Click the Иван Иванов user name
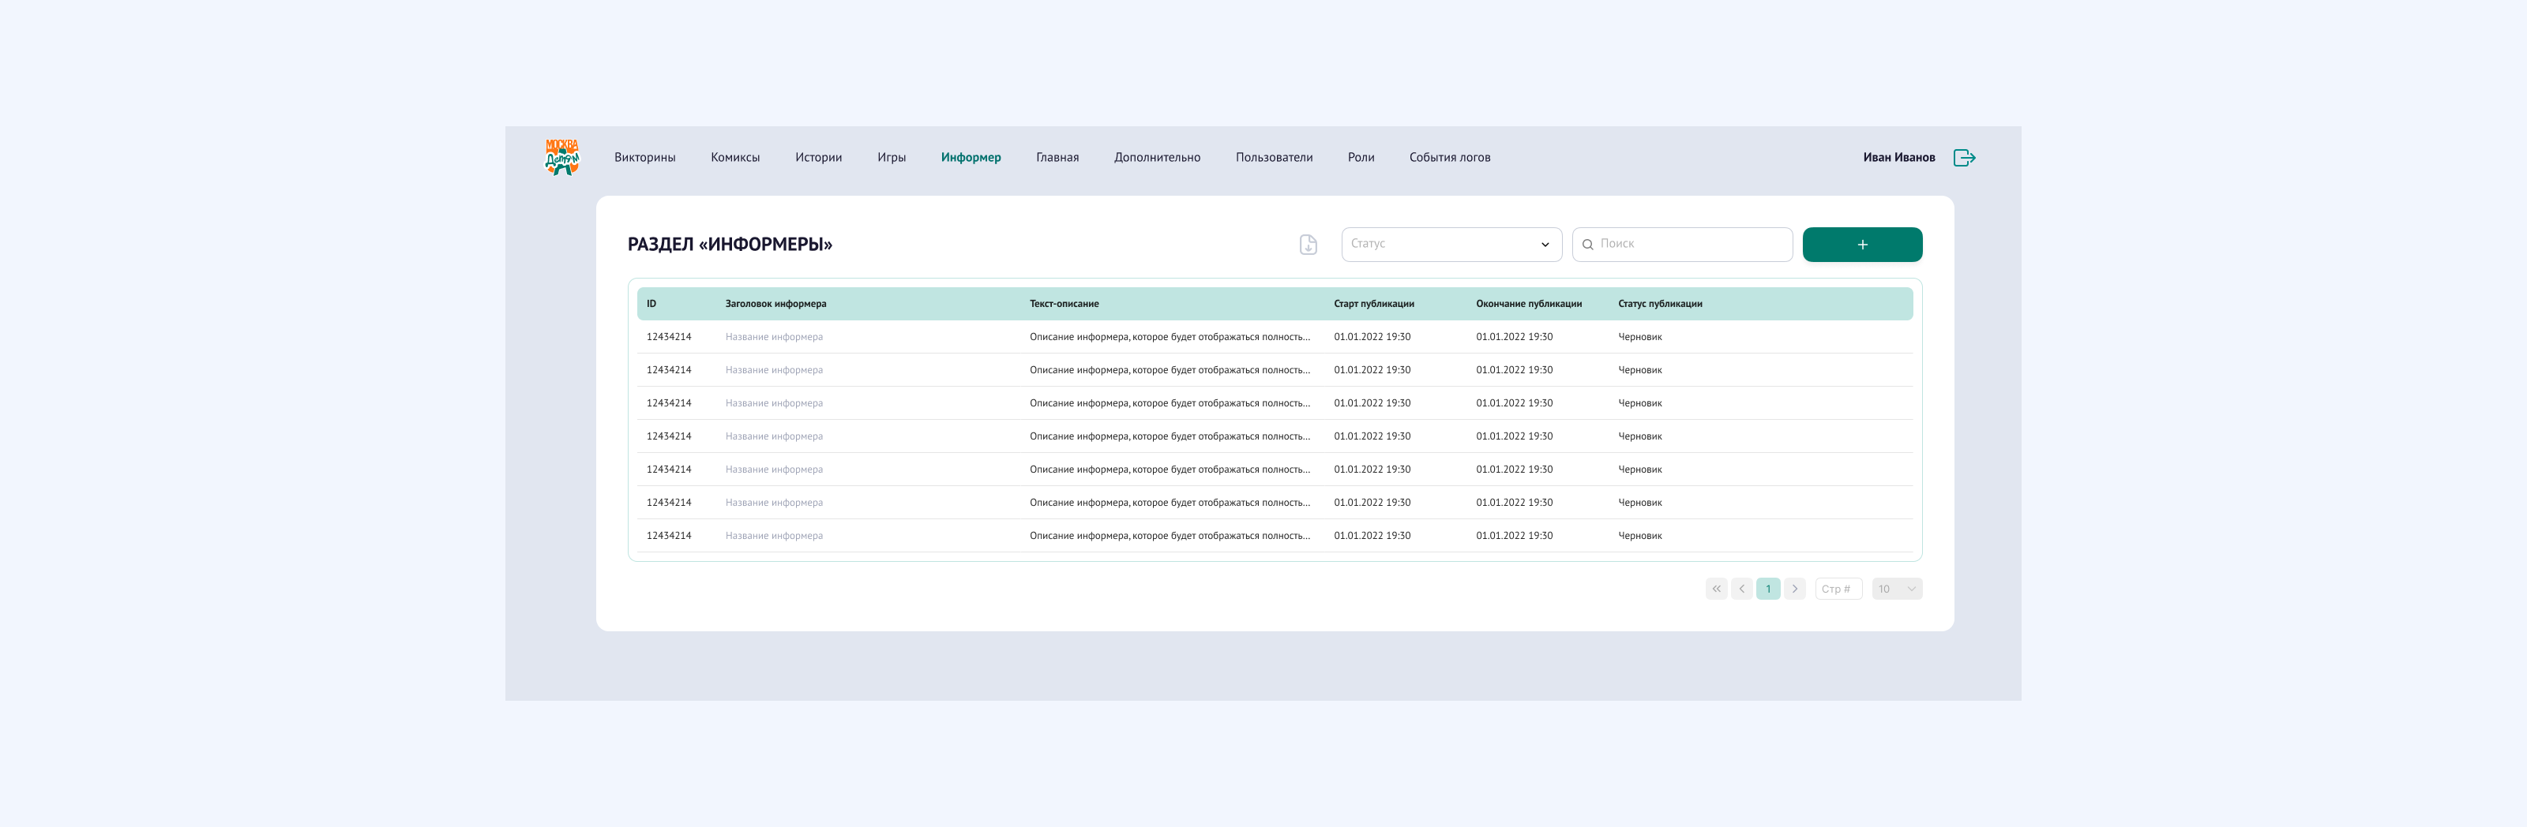Screen dimensions: 2527x827 point(1898,158)
